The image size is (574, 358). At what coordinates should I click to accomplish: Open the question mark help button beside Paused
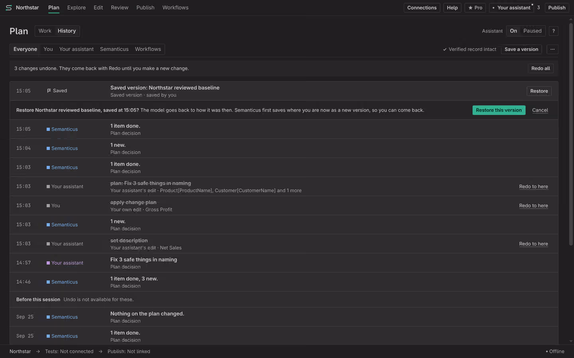tap(553, 31)
